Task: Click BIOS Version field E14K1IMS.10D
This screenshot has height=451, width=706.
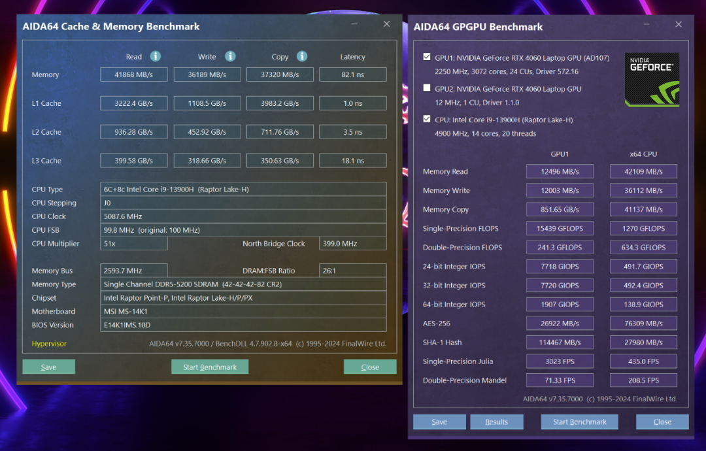Action: (243, 324)
